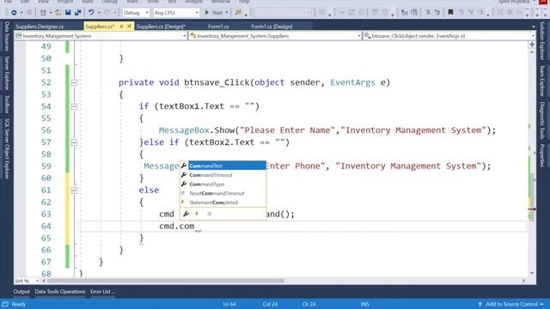550x309 pixels.
Task: Switch to the Form1.cs tab
Action: click(x=218, y=27)
